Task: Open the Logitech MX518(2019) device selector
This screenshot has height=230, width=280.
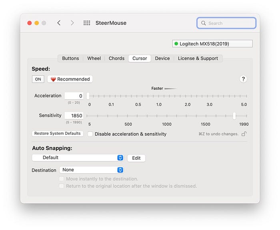Action: point(212,44)
